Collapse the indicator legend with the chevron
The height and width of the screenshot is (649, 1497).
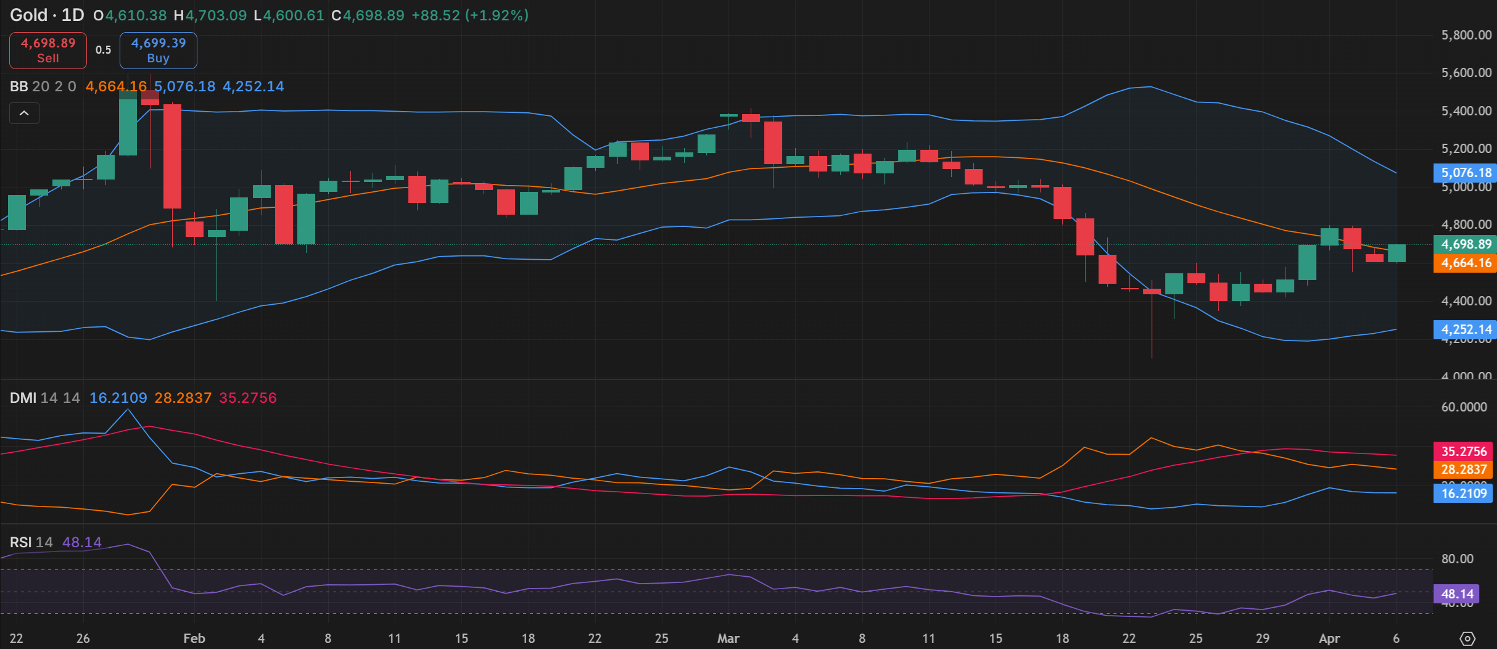tap(24, 114)
